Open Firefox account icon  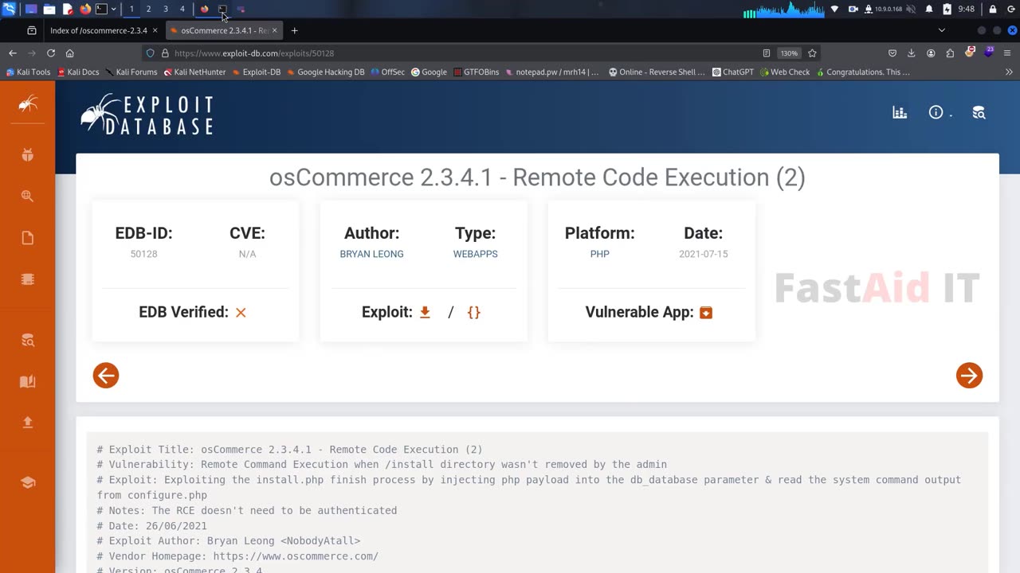(x=931, y=53)
